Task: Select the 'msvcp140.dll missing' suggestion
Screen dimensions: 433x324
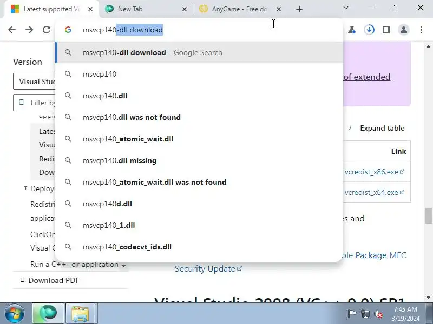Action: pyautogui.click(x=199, y=160)
